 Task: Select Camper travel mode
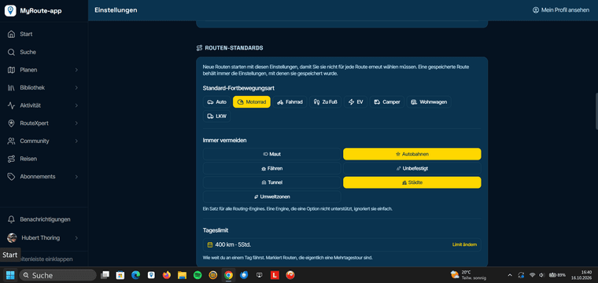[x=386, y=102]
